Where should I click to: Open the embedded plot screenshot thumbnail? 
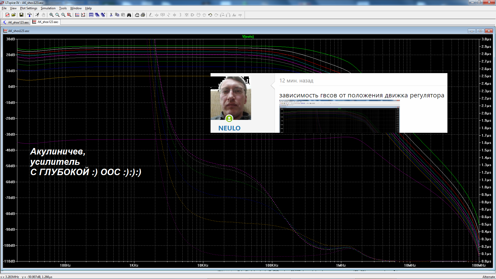339,116
